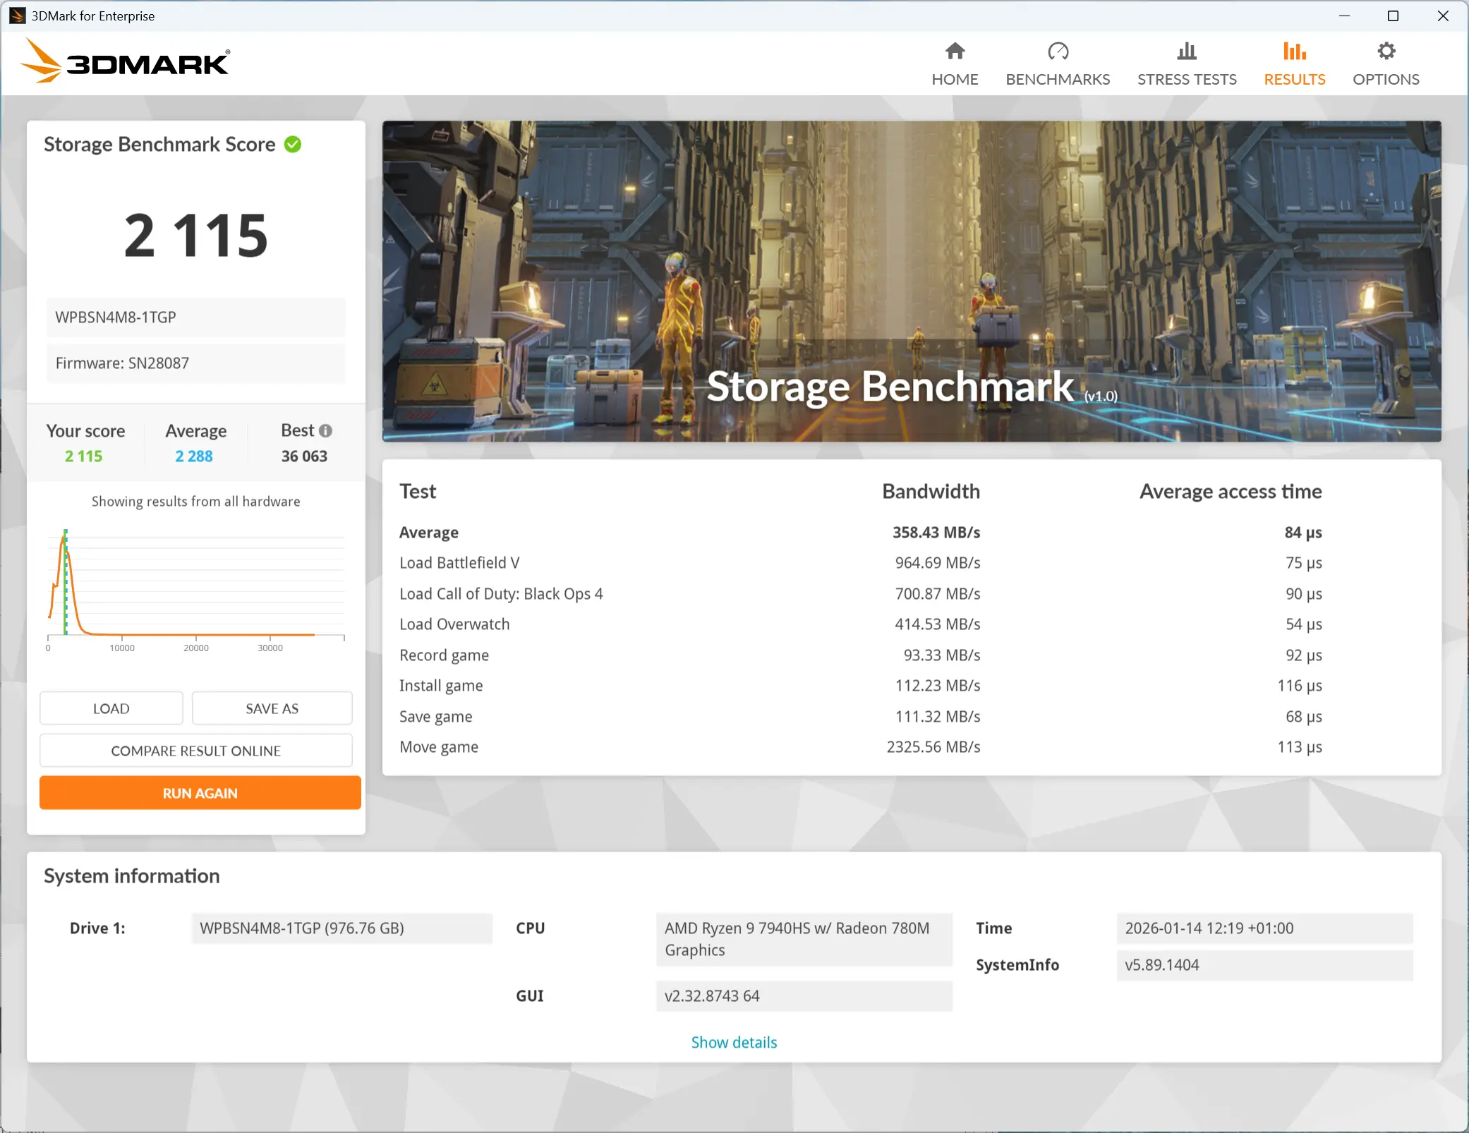This screenshot has height=1133, width=1469.
Task: Click the 964.69 MB/s bandwidth value
Action: pos(938,563)
